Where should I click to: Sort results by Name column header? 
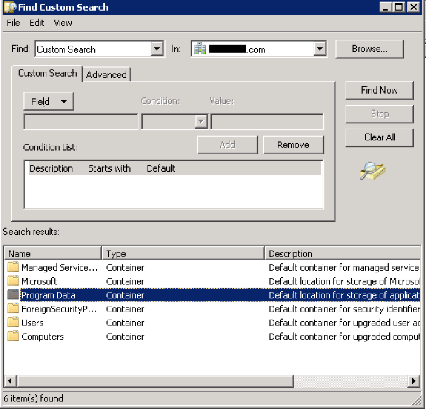(53, 254)
